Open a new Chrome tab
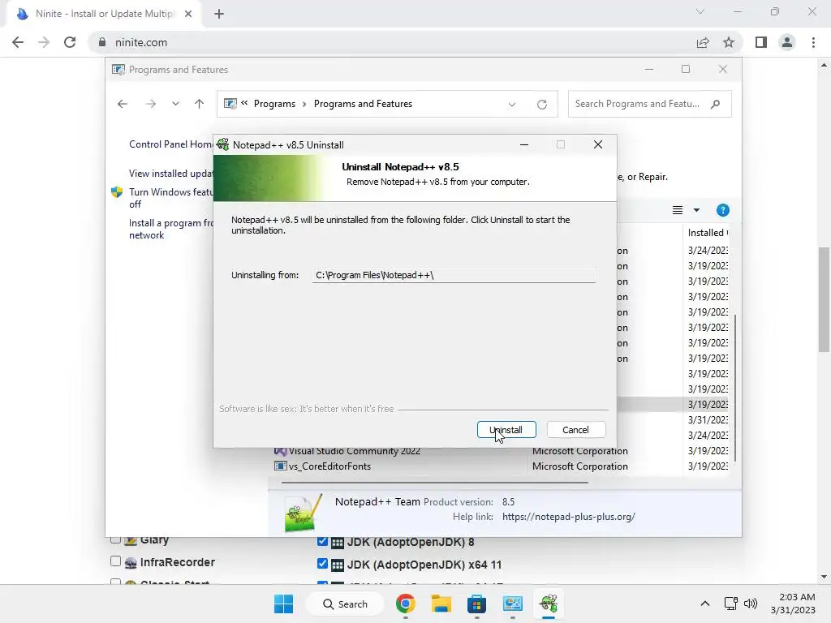This screenshot has width=831, height=623. click(x=219, y=15)
